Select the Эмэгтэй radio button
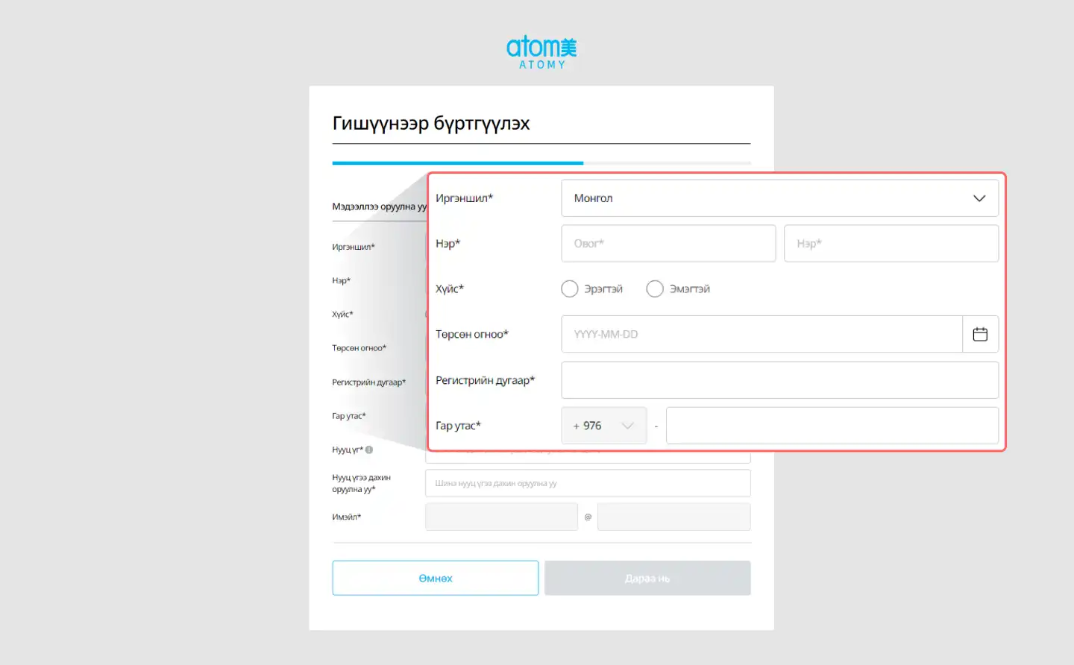This screenshot has height=665, width=1074. point(655,289)
